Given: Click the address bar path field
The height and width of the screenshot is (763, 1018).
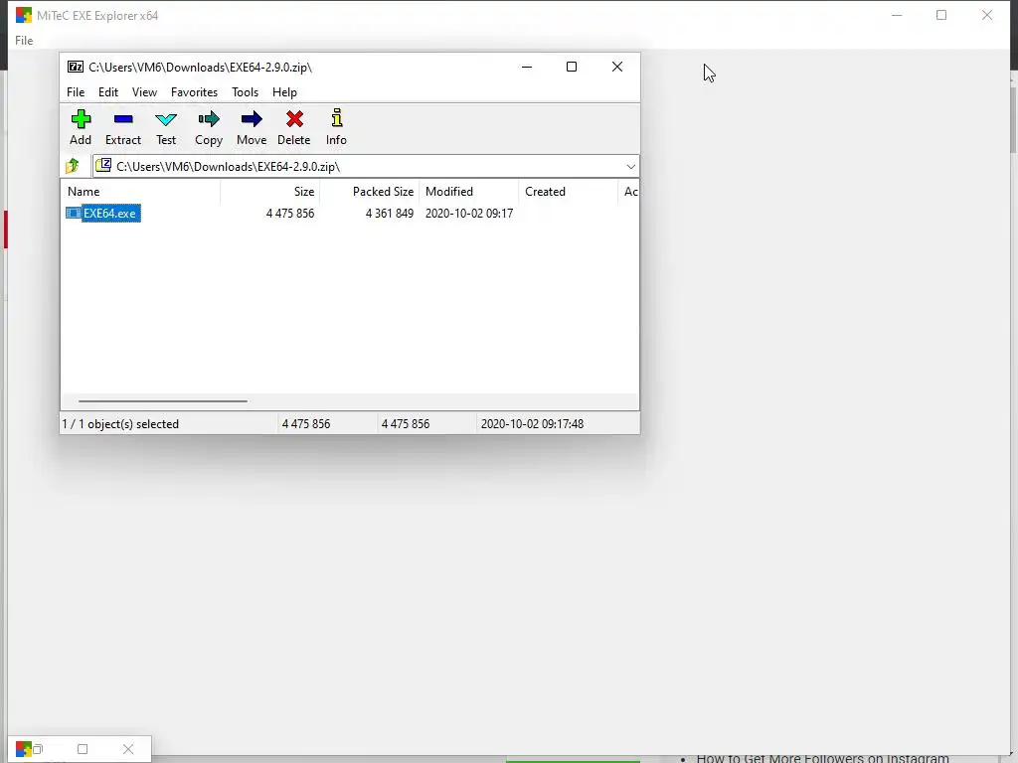Looking at the screenshot, I should 366,167.
